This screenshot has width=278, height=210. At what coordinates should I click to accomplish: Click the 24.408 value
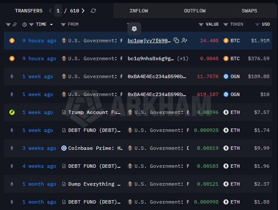[x=209, y=41]
